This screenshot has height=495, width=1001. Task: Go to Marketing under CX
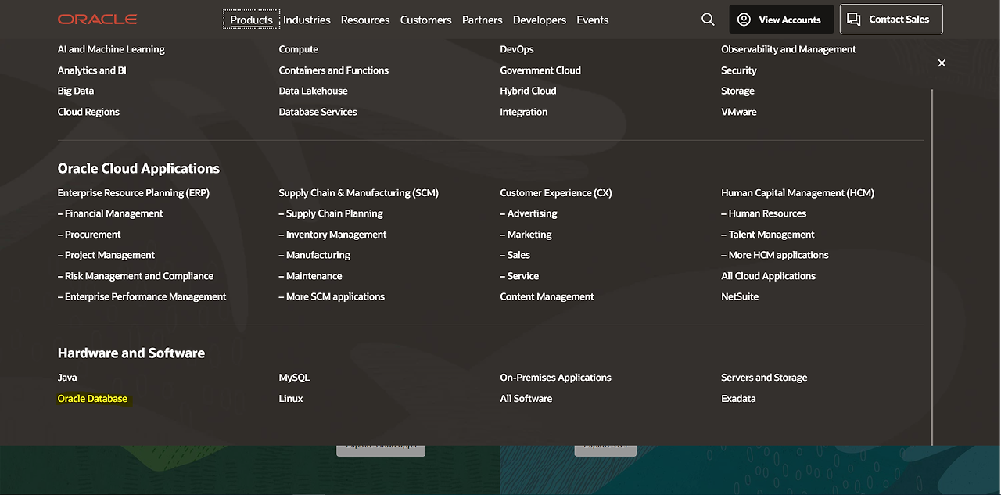click(x=526, y=235)
